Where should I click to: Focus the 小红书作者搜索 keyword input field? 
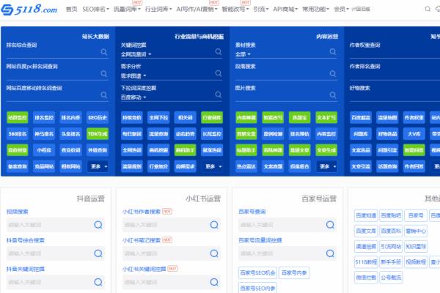click(172, 225)
